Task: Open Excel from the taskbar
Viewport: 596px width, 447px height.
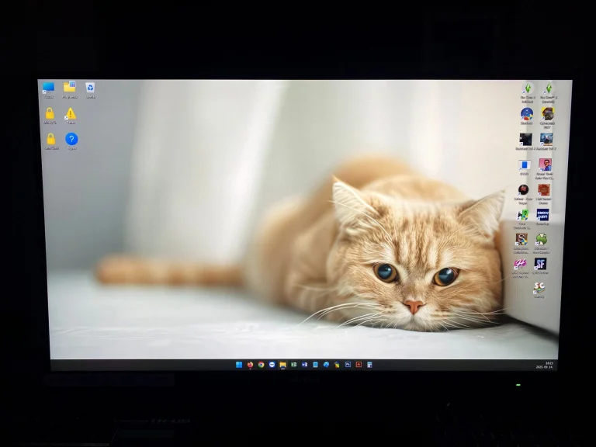Action: 293,365
